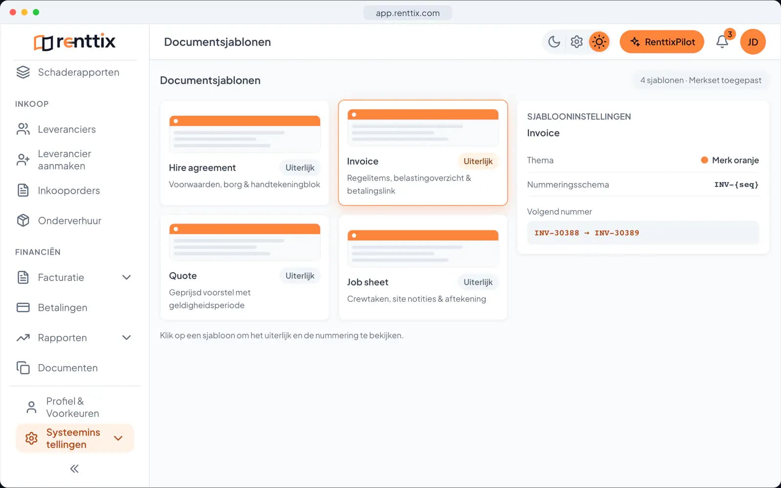
Task: Click the Rapporten trend chart icon
Action: [23, 338]
